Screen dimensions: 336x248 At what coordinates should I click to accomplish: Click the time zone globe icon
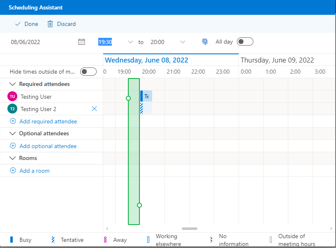point(205,42)
